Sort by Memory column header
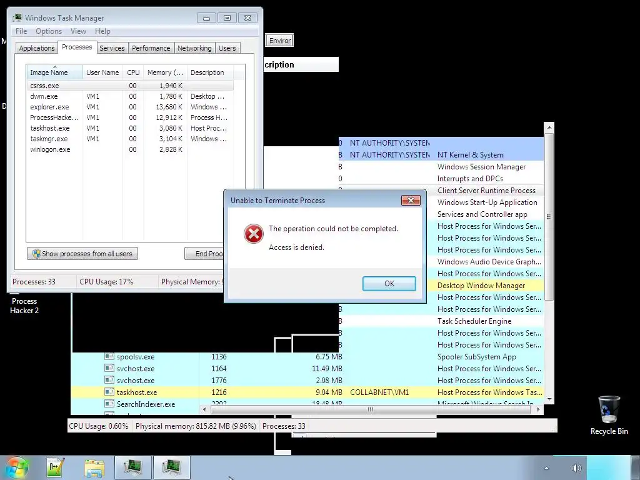 (165, 72)
